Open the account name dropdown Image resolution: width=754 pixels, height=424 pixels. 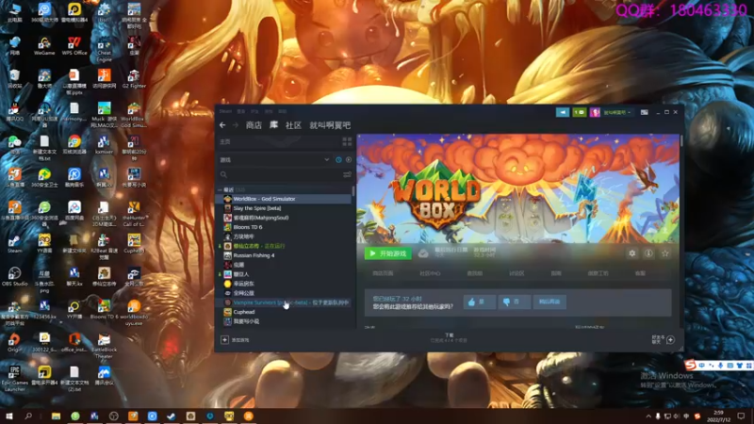click(617, 112)
